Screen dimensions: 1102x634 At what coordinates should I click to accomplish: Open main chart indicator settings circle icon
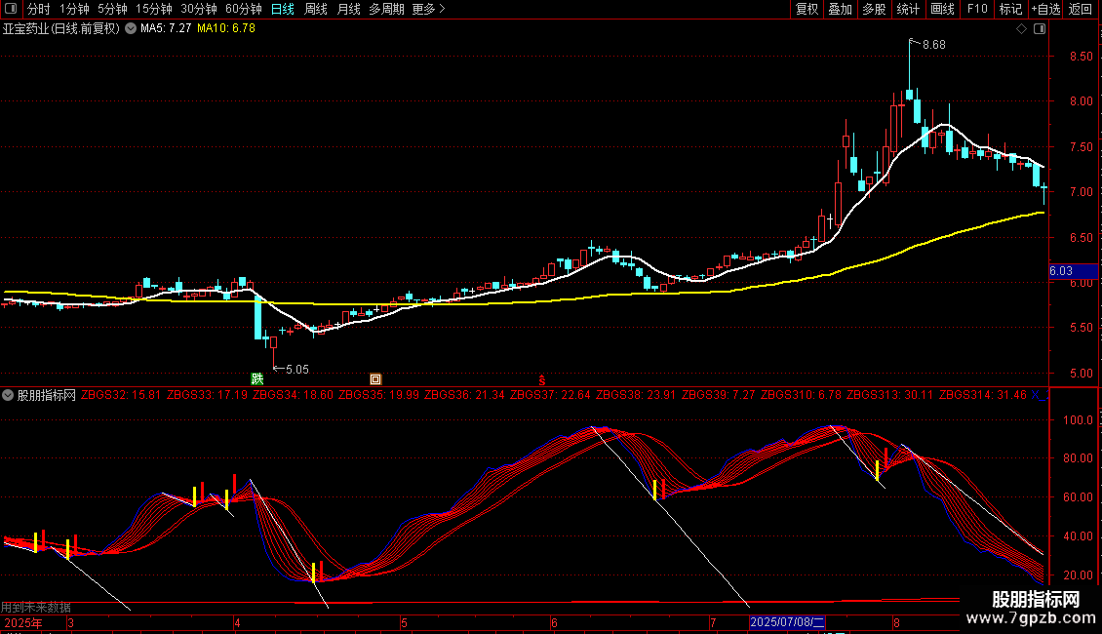131,29
